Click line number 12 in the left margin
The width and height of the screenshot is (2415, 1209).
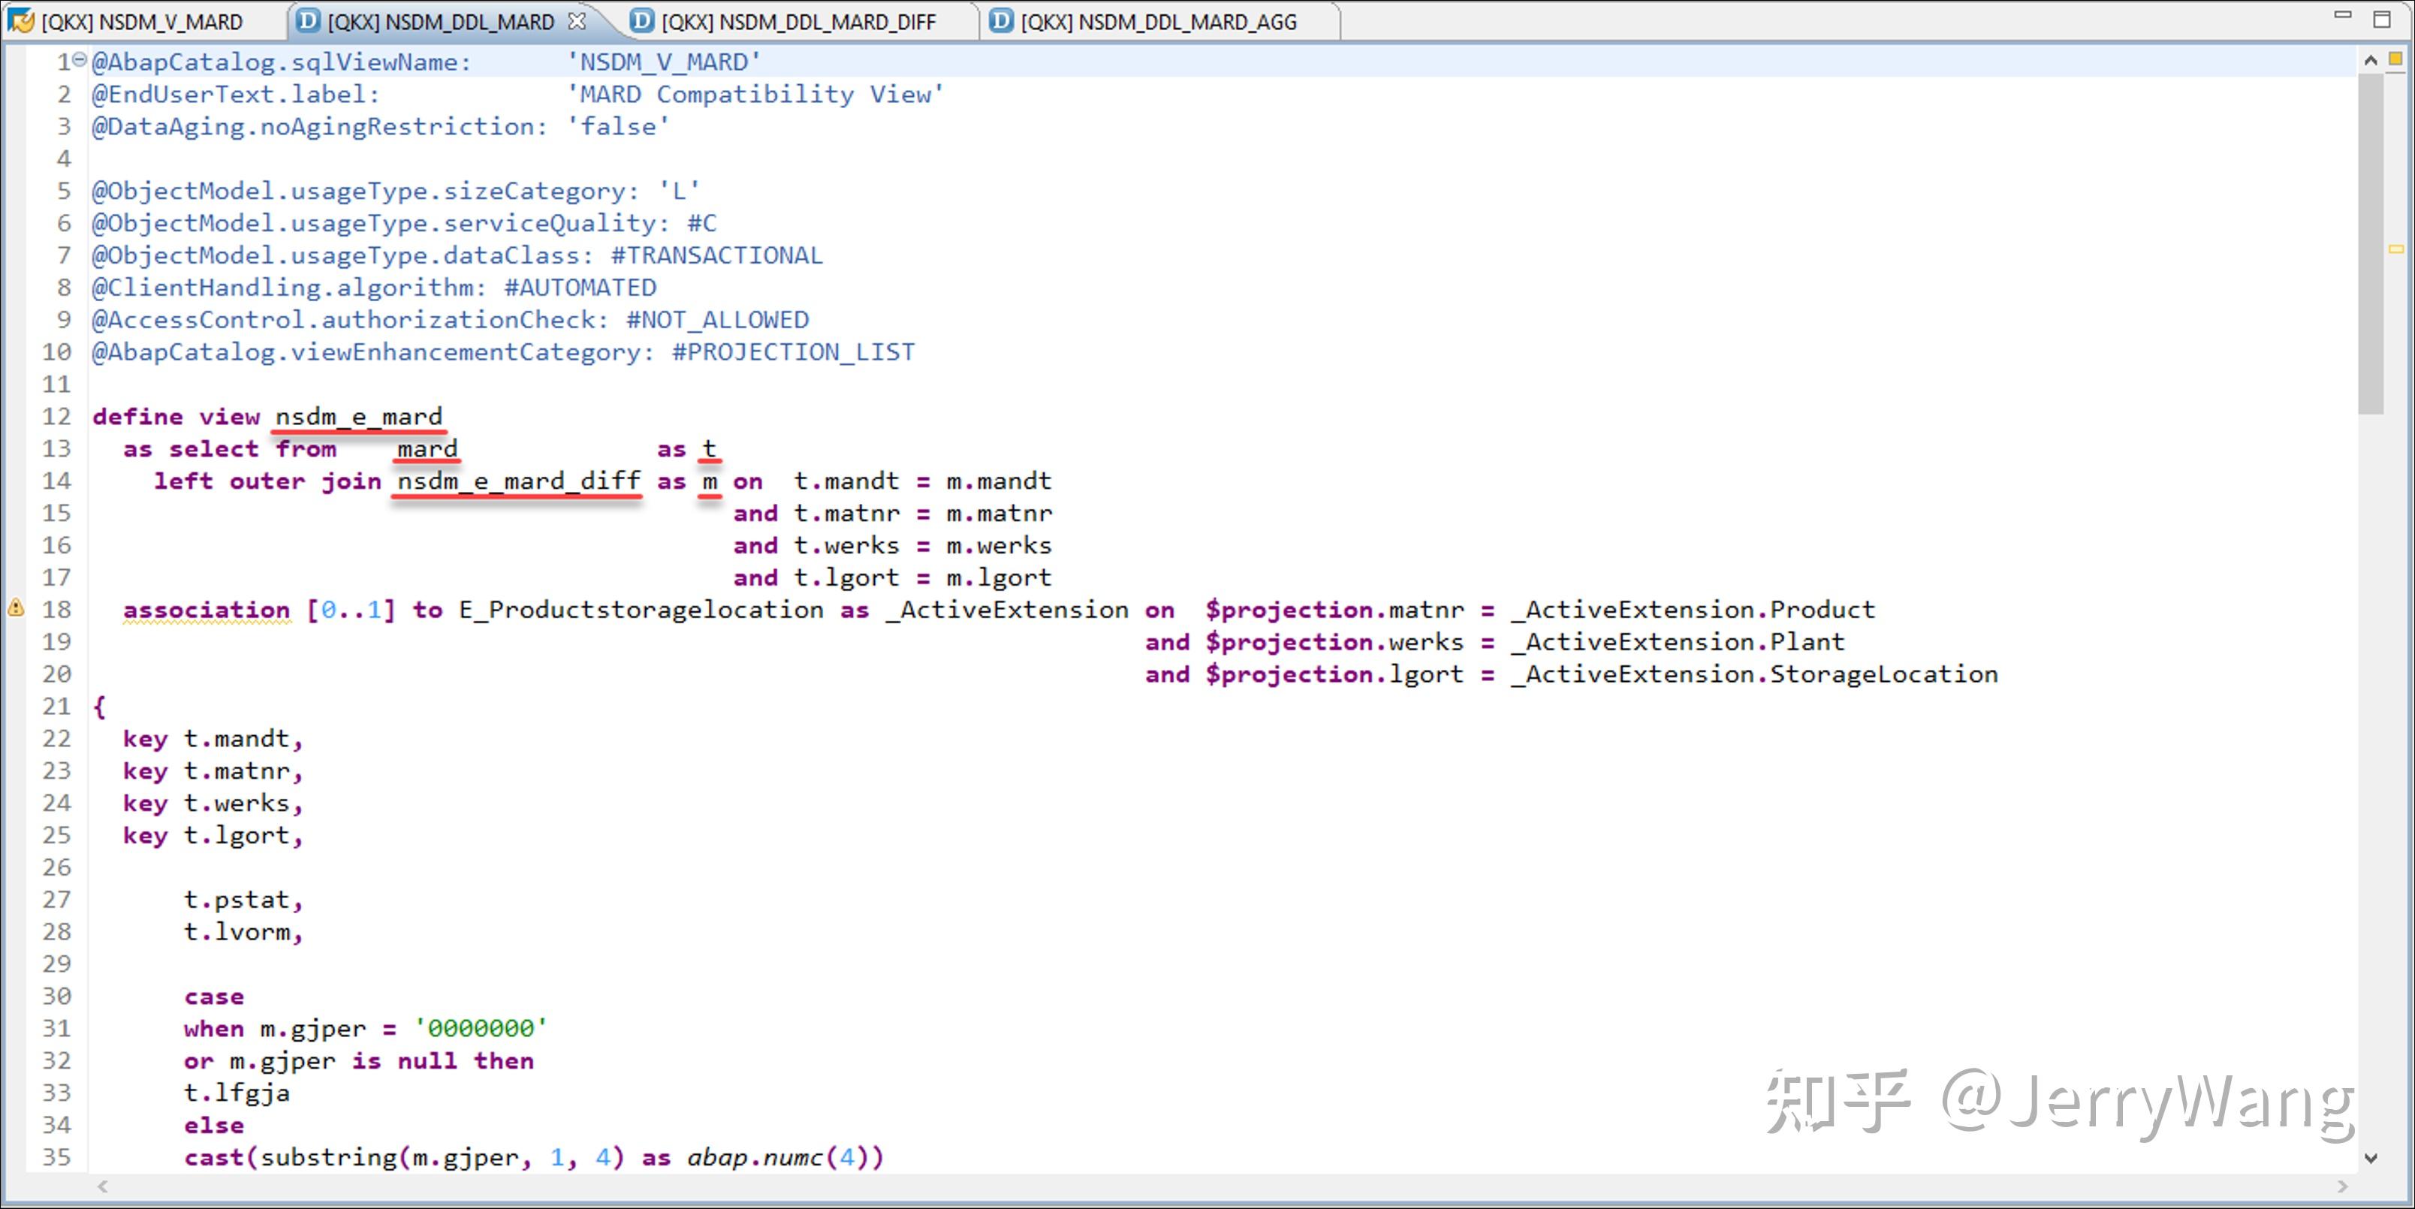[56, 416]
